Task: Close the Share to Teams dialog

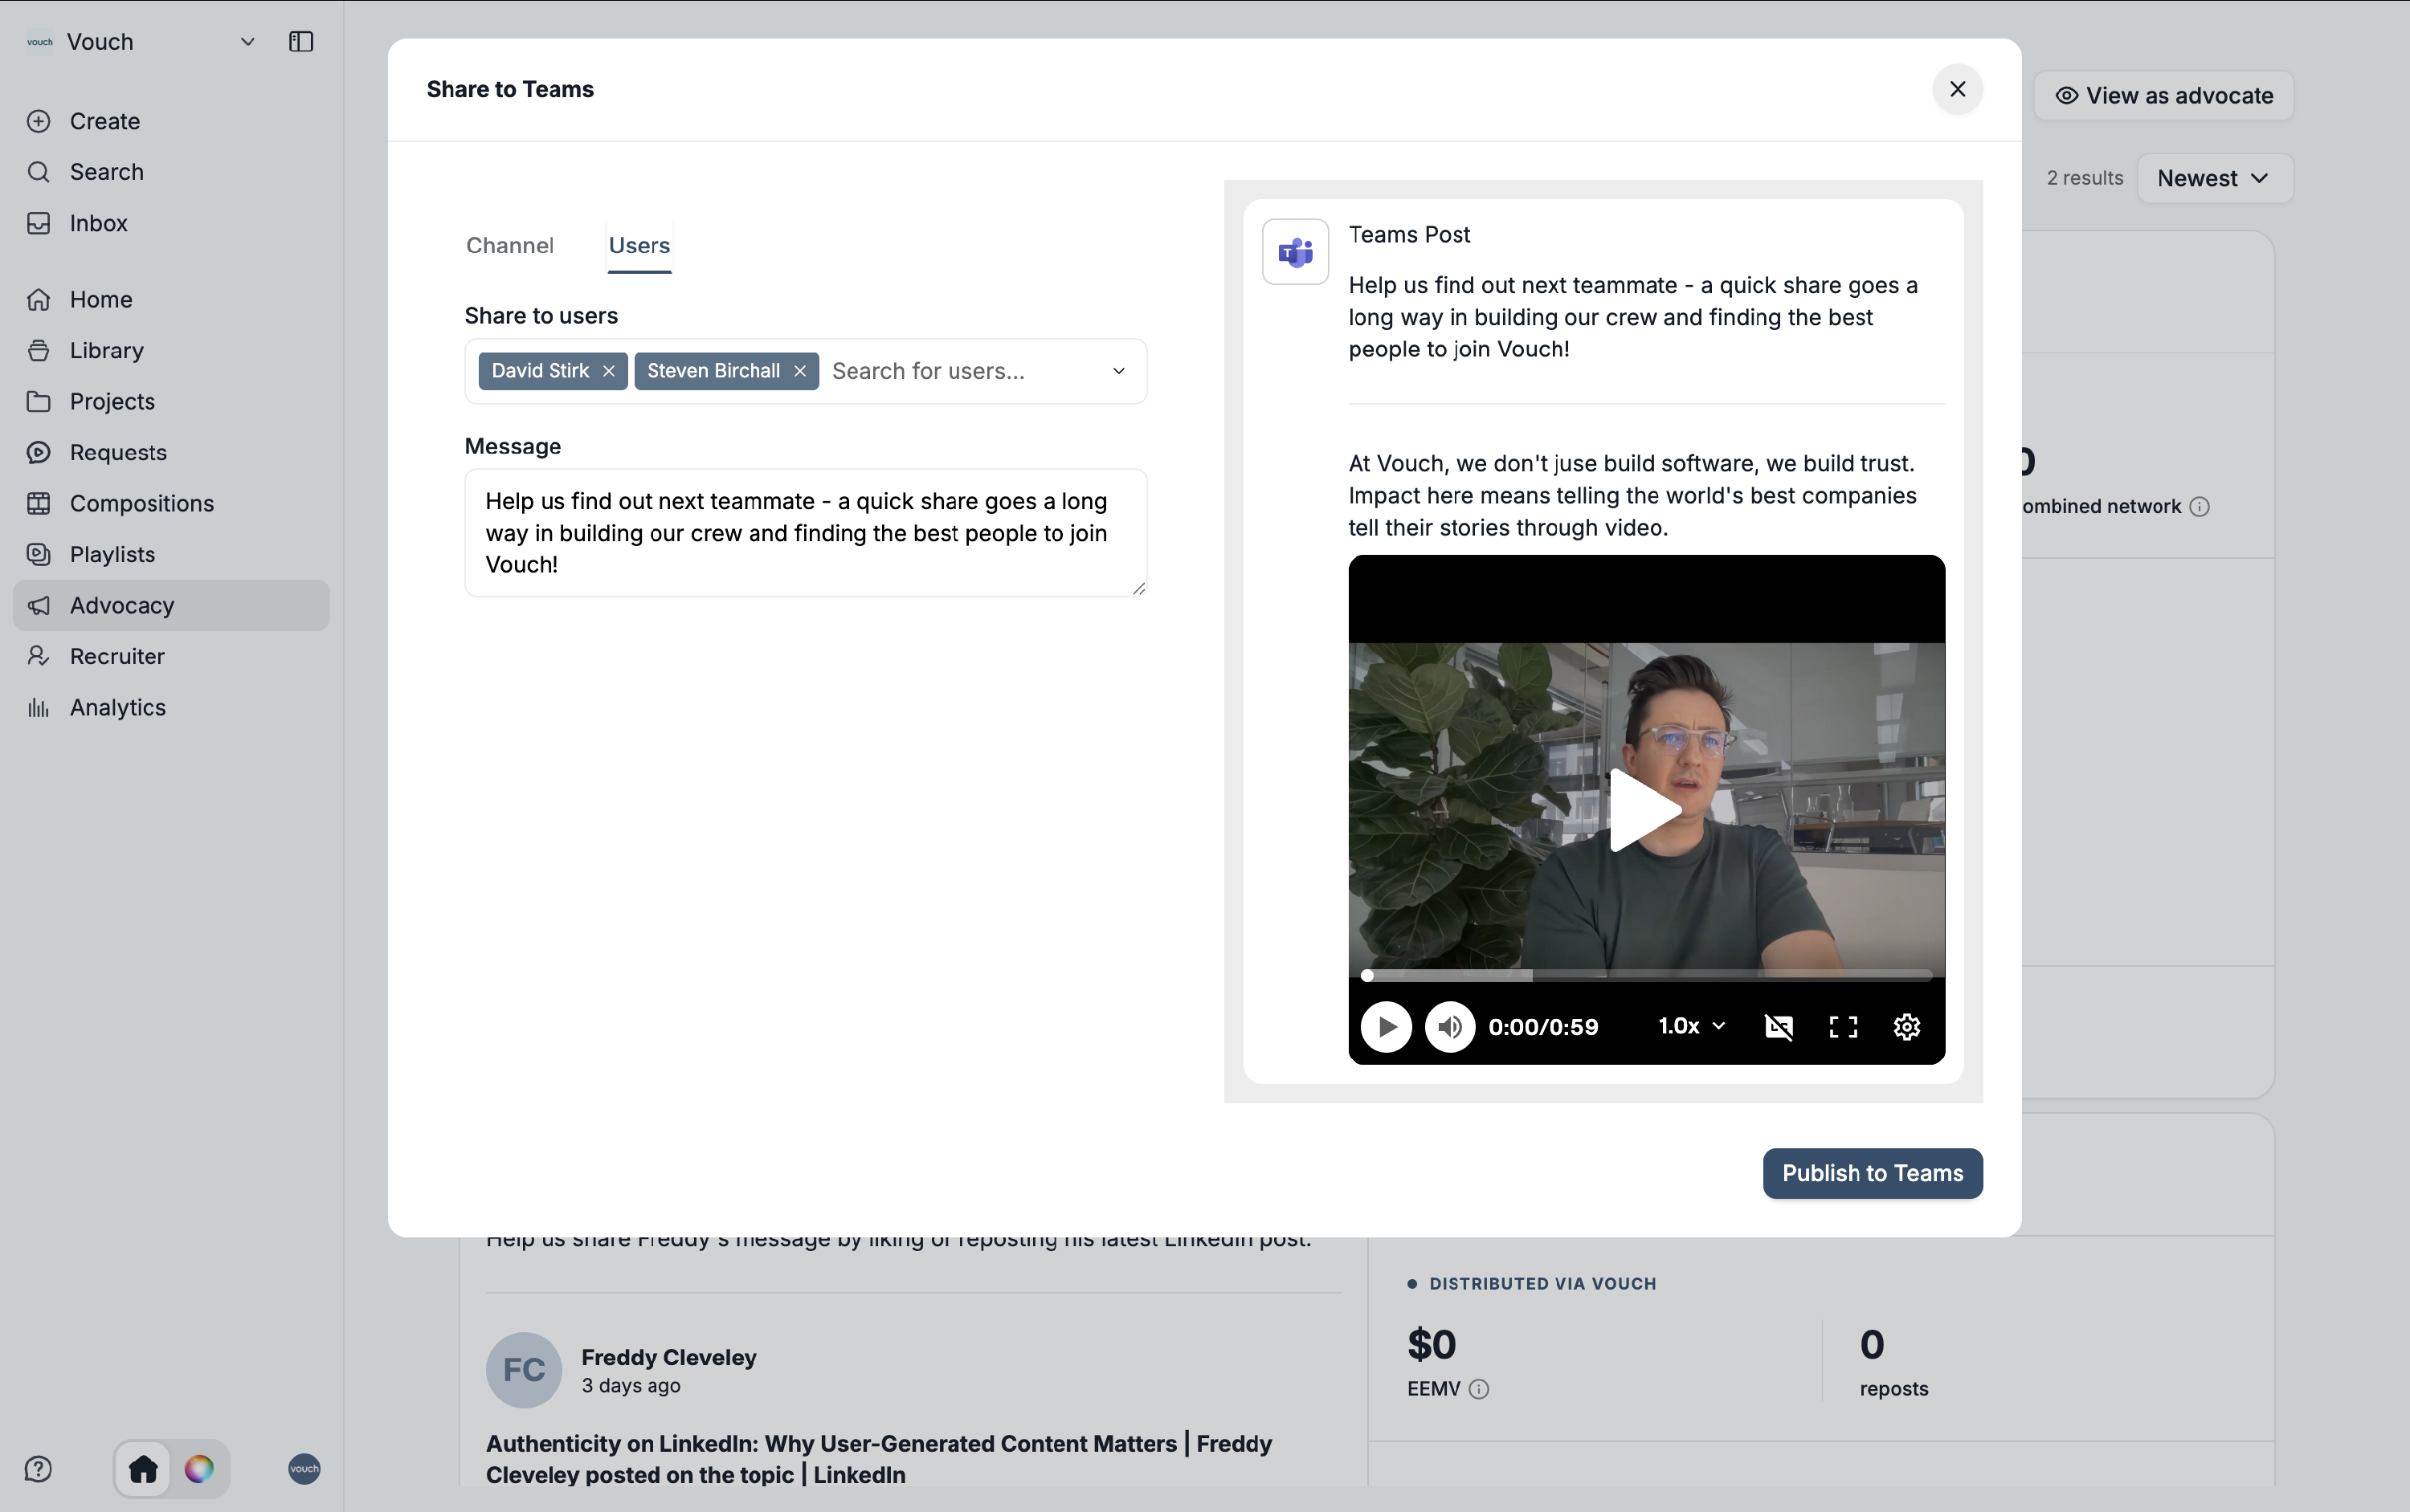Action: 1958,89
